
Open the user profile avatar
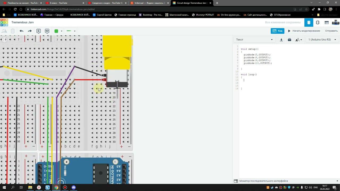(336, 23)
